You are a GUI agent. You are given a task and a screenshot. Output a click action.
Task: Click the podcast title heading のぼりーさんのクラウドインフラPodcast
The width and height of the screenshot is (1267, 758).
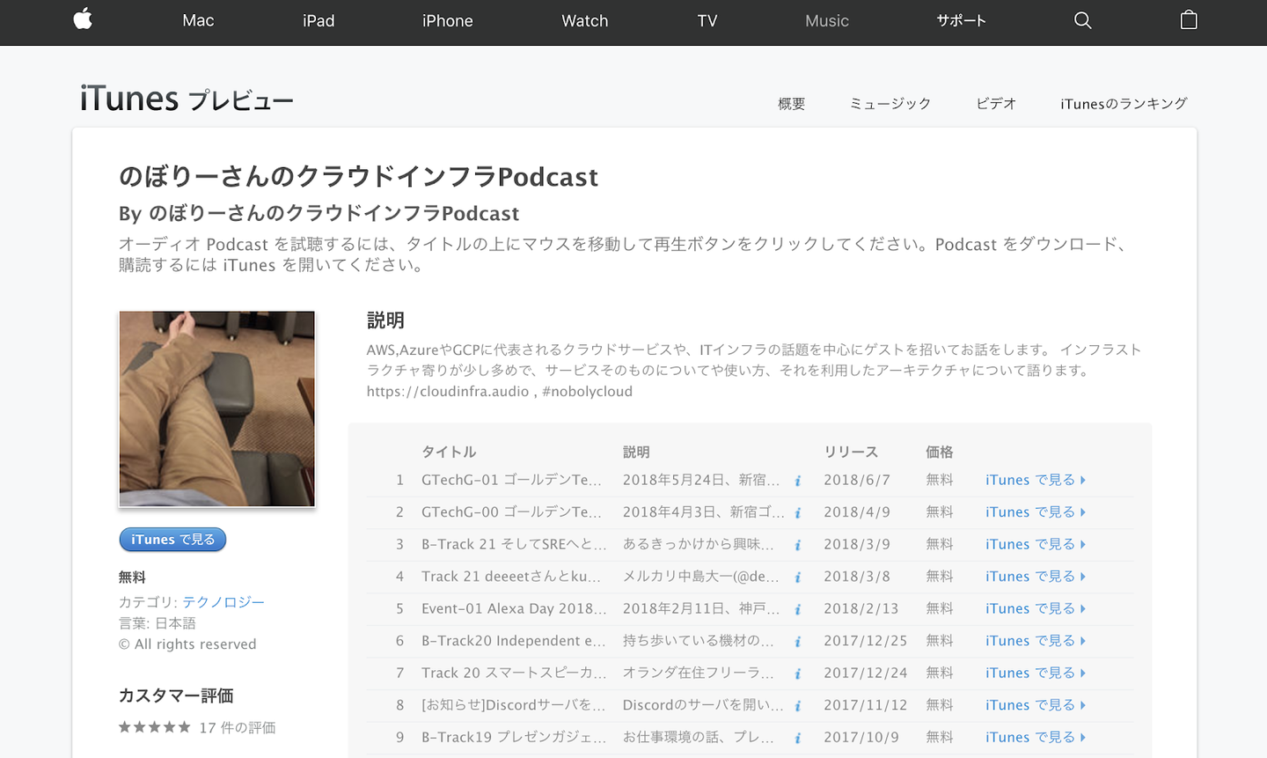[358, 177]
